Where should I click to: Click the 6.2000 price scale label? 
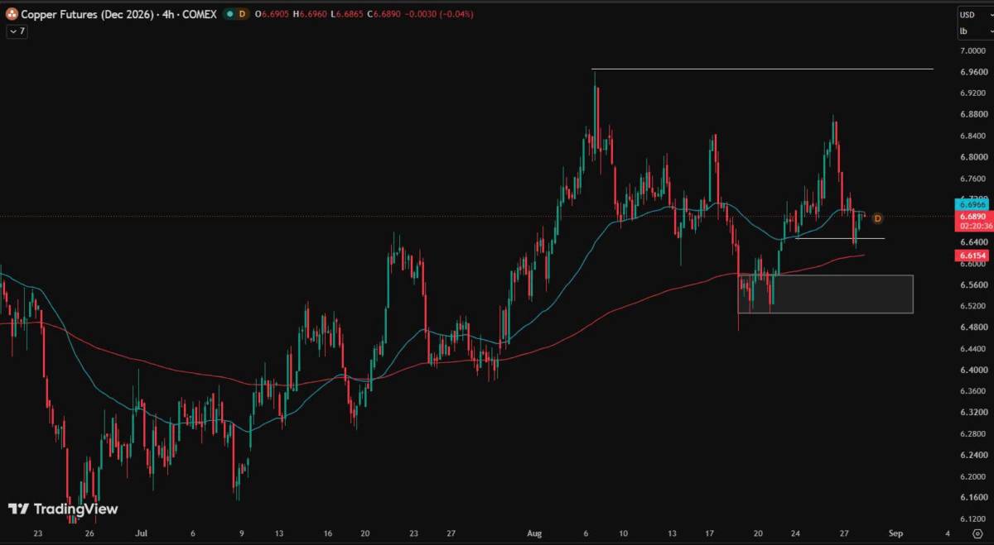pos(972,476)
